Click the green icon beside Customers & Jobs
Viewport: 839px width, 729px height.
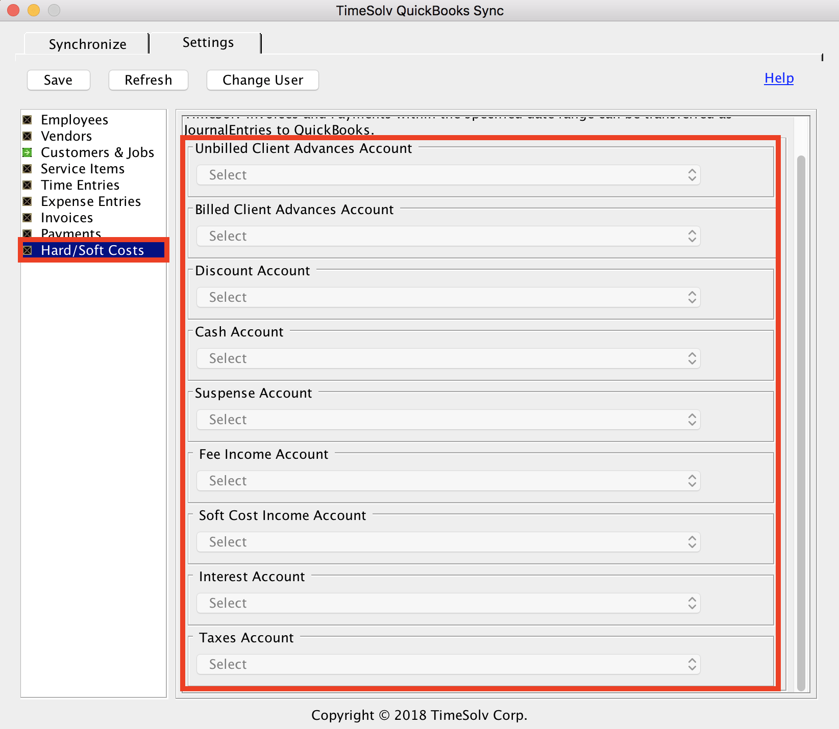point(28,152)
